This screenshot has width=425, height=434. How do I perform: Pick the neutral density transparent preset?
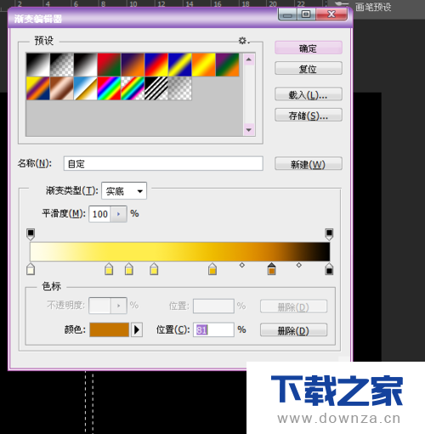point(180,89)
